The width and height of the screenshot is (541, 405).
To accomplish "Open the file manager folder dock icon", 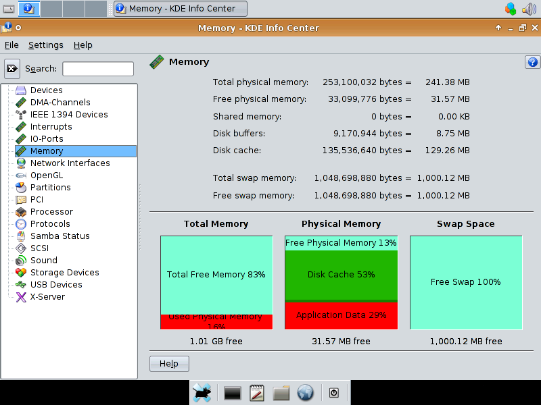I will 281,393.
